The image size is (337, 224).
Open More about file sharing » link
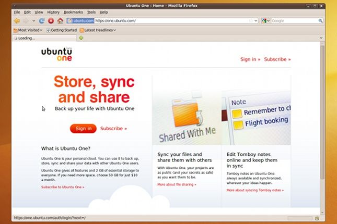(177, 184)
